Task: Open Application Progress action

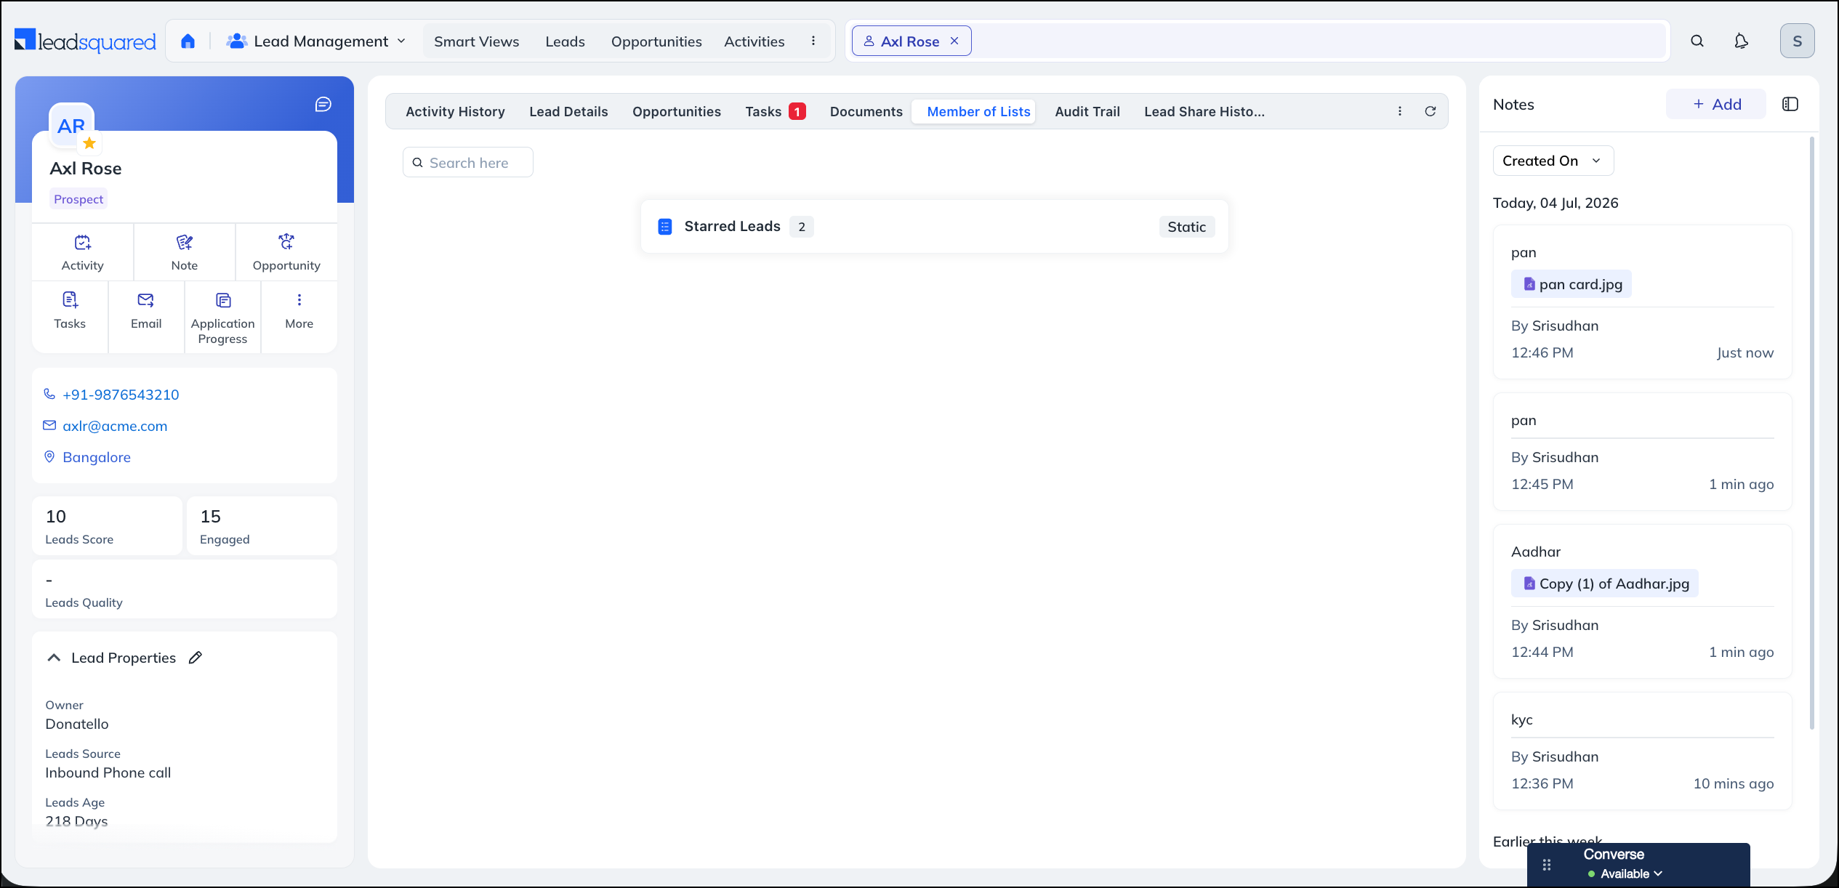Action: [x=223, y=318]
